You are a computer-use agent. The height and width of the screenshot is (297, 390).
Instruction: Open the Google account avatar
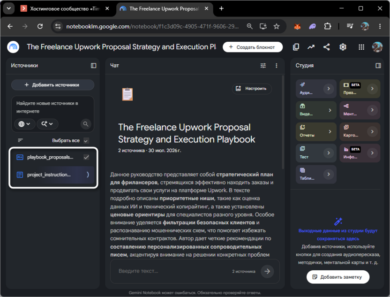[377, 47]
